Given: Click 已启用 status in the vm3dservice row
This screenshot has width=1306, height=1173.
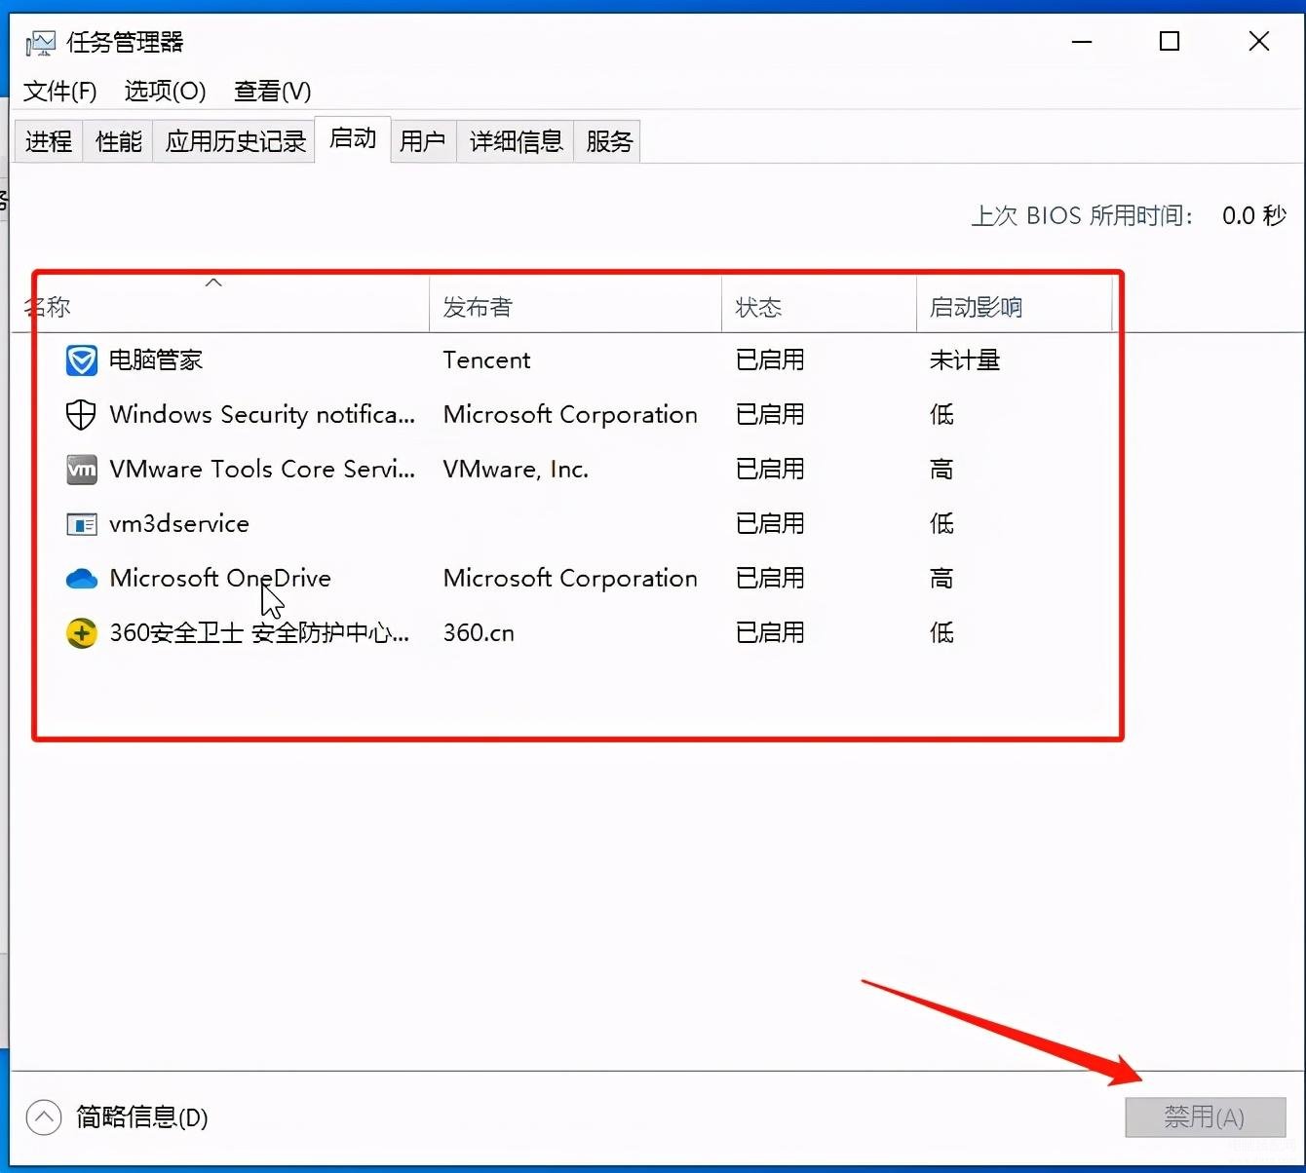Looking at the screenshot, I should [x=770, y=524].
